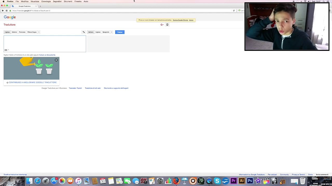Open the volume control in menu bar
332x186 pixels.
[309, 1]
